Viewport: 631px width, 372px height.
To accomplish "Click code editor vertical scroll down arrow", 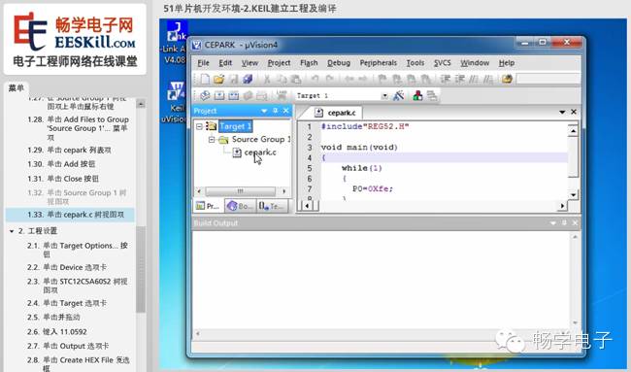I will click(573, 195).
